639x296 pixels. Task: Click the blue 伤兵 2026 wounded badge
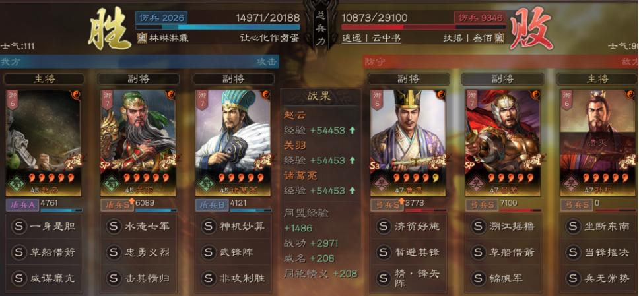coord(161,18)
